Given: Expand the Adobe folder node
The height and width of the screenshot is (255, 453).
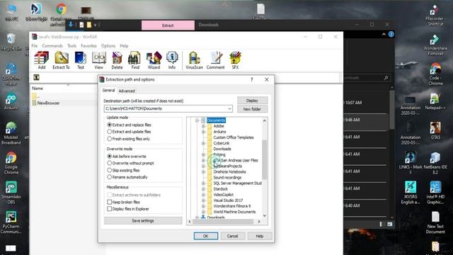Looking at the screenshot, I should pos(203,126).
